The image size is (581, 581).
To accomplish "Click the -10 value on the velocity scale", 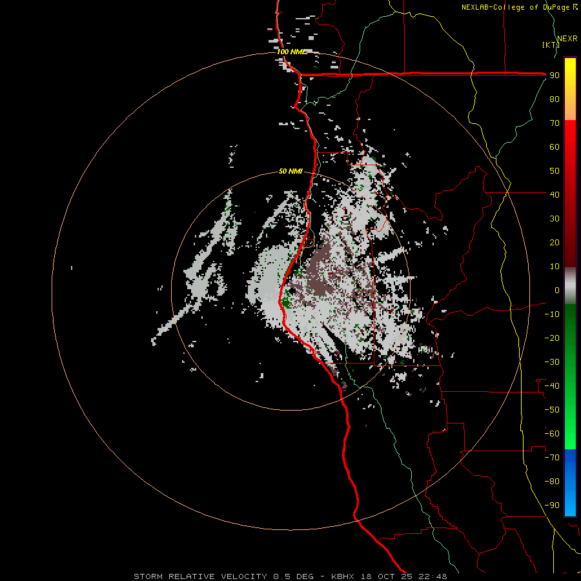I will tap(552, 314).
